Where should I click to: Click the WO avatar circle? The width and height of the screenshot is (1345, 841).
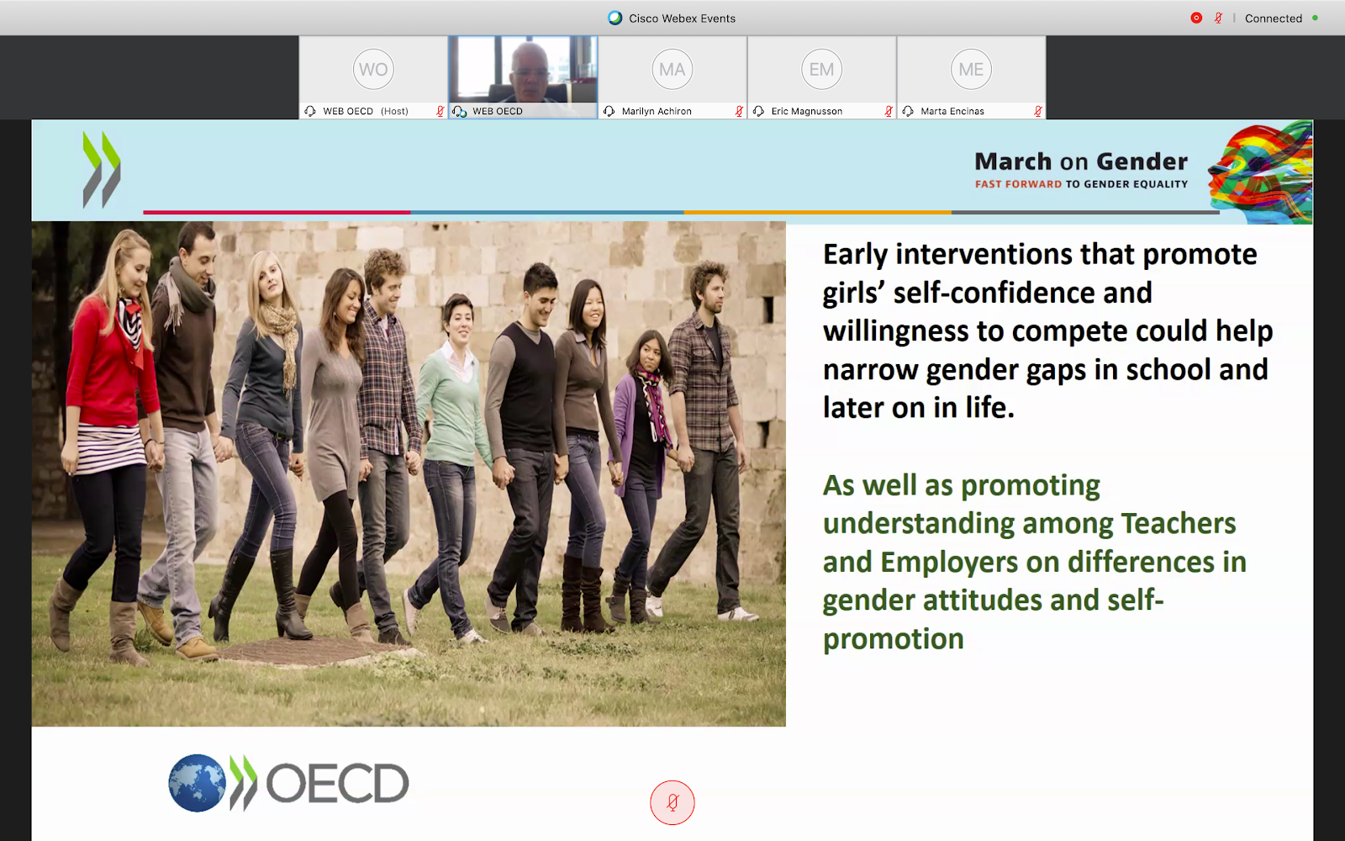(x=373, y=69)
